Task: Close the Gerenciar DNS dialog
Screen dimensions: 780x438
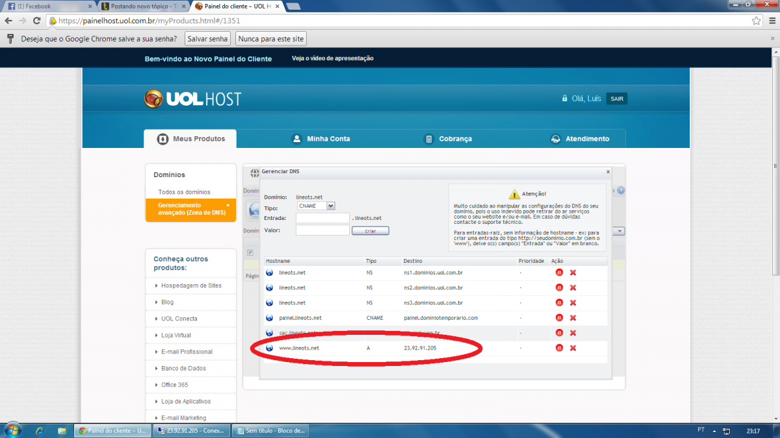Action: click(x=608, y=172)
